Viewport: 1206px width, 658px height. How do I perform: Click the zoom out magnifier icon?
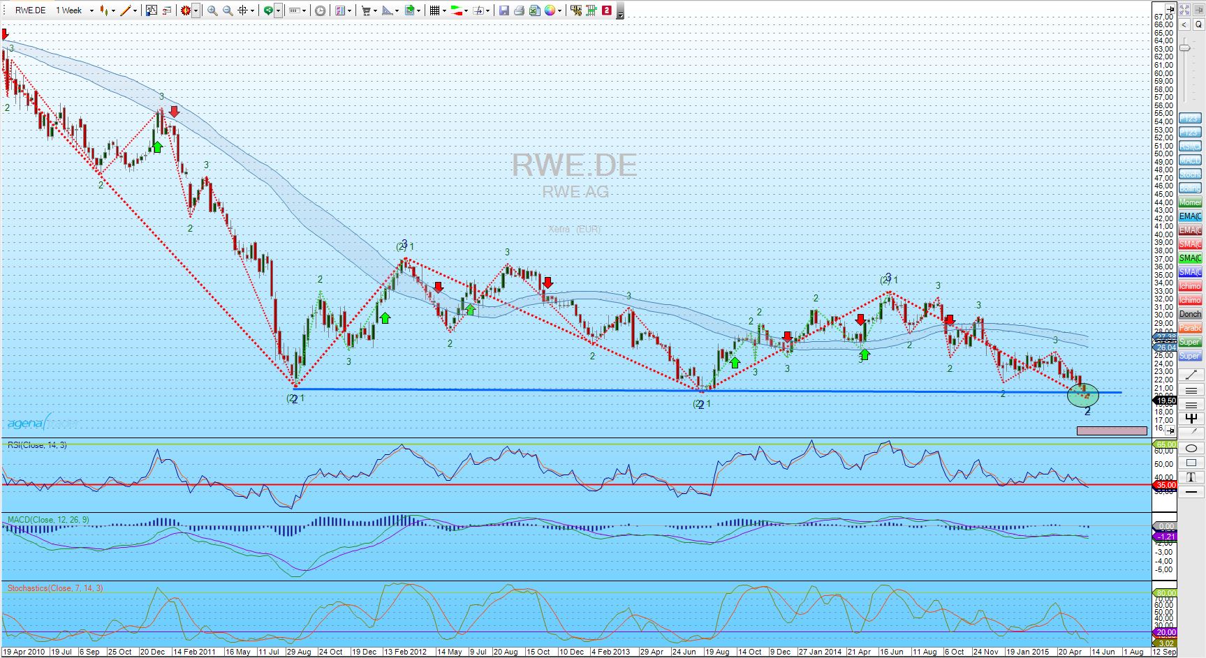(228, 10)
